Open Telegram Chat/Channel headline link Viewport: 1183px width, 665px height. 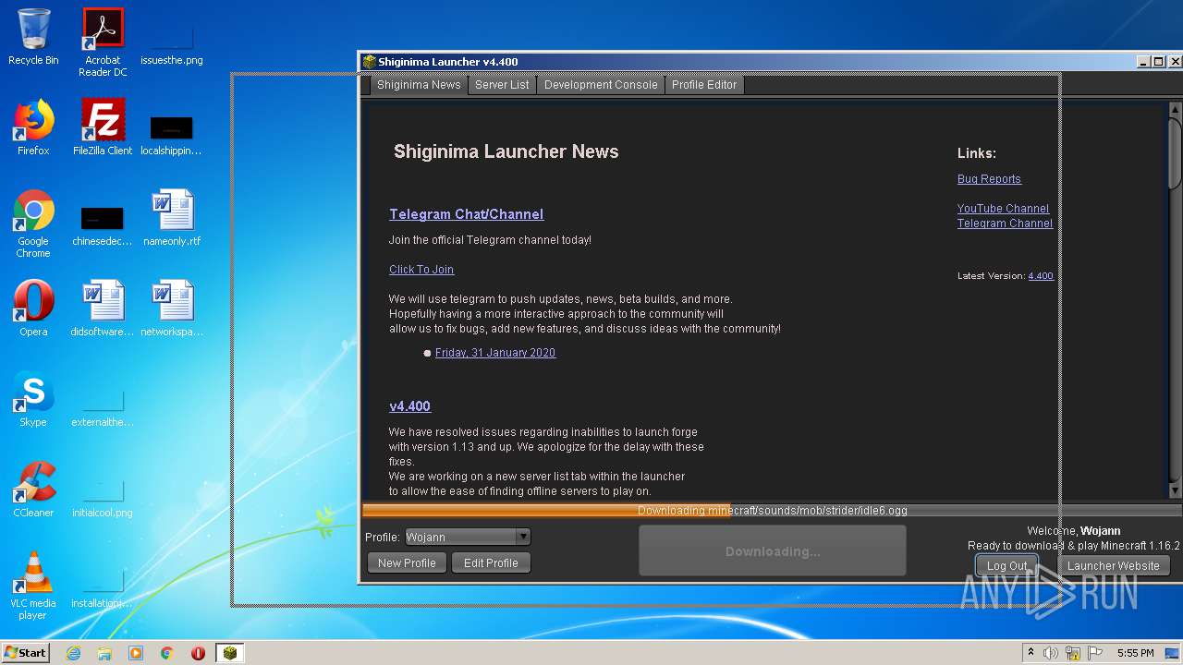[466, 214]
